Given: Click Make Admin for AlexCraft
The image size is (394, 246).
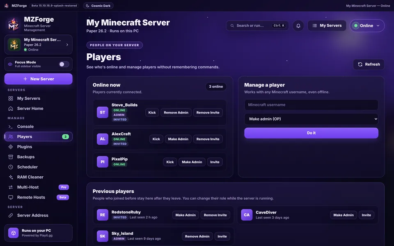Looking at the screenshot, I should 178,139.
